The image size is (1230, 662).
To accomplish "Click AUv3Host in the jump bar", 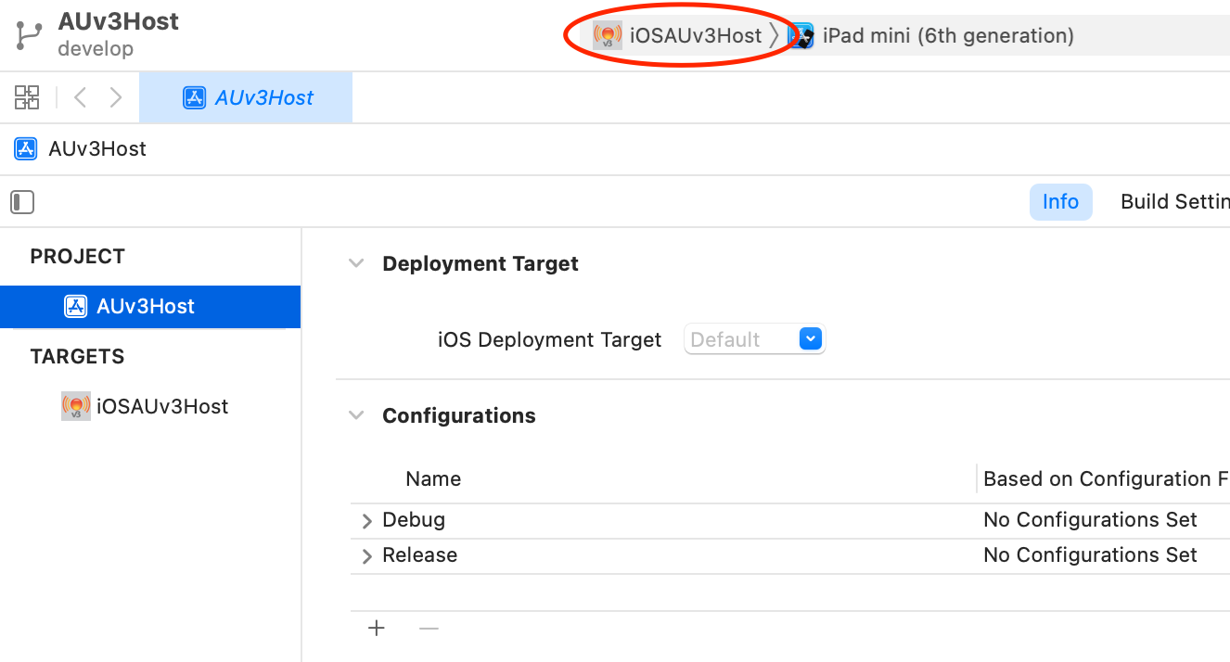I will (x=97, y=149).
